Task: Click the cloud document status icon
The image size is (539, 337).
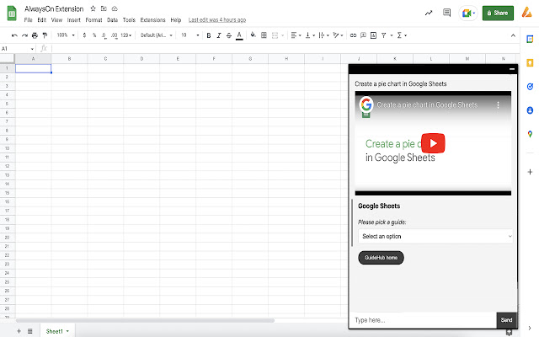Action: pyautogui.click(x=115, y=8)
